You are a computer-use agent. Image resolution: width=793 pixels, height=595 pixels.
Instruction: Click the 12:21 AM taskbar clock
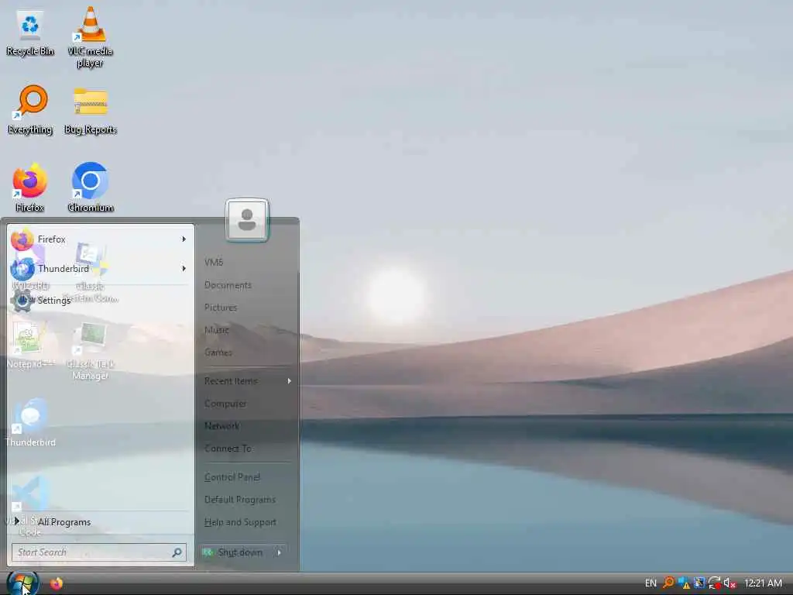click(763, 583)
